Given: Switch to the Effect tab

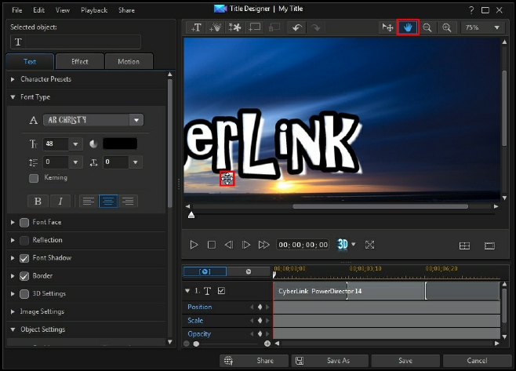Looking at the screenshot, I should (80, 61).
